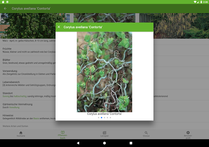
Task: Tap Android recent apps square button
Action: point(131,143)
